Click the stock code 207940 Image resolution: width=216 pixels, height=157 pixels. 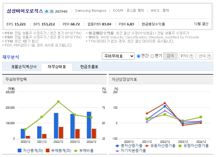(61, 11)
